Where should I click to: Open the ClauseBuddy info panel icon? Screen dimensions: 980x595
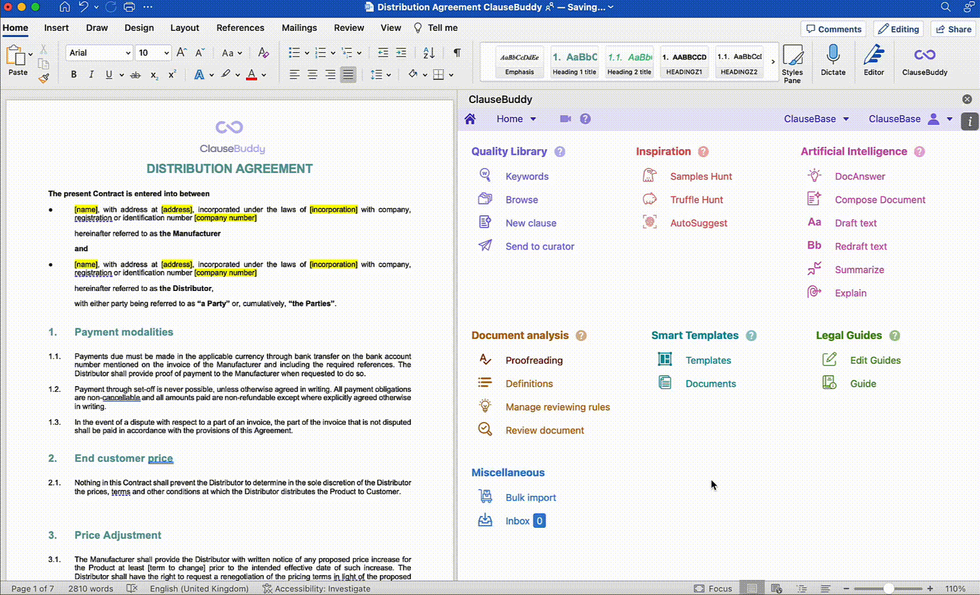coord(969,121)
